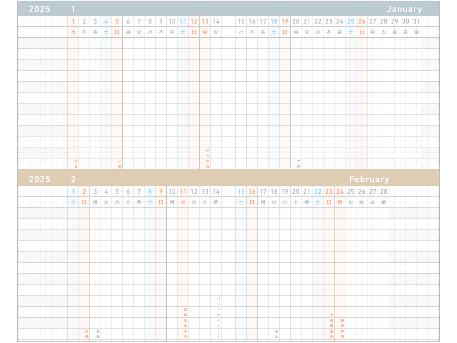Screen dimensions: 457x343
Task: Click the 天皇誕生日 holiday label
Action: (x=331, y=326)
